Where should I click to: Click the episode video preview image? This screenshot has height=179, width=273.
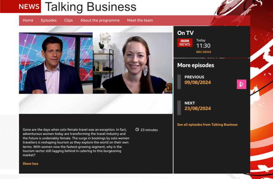pos(96,70)
